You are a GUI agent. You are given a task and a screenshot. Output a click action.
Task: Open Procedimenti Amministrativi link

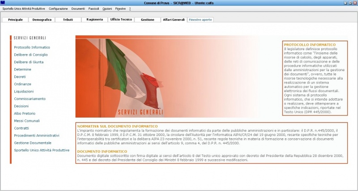(37, 136)
